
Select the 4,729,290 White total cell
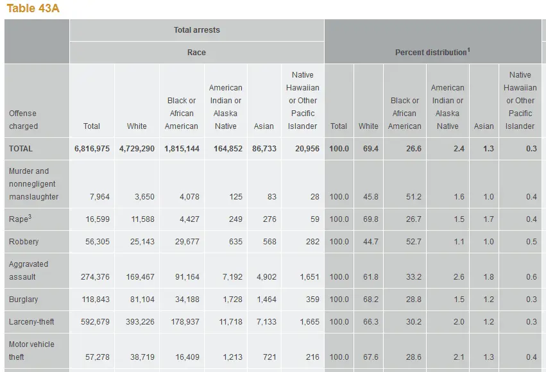click(137, 149)
